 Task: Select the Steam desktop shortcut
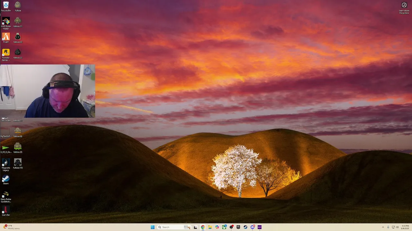(x=6, y=179)
